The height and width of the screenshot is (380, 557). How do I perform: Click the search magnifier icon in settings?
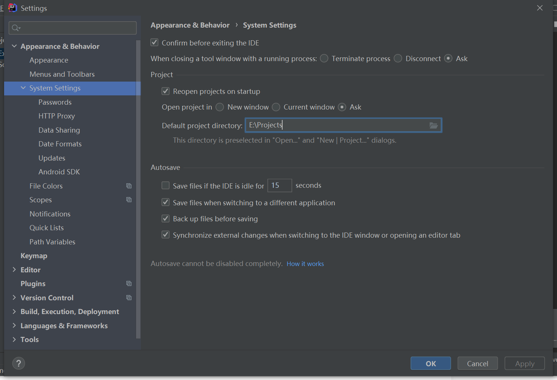(x=16, y=28)
